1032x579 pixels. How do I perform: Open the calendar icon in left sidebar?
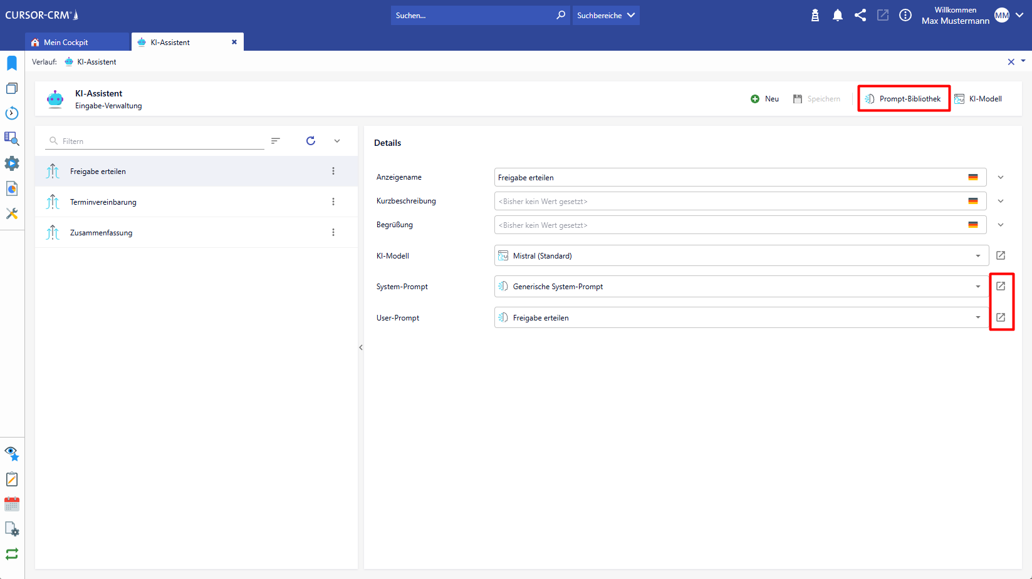[12, 504]
